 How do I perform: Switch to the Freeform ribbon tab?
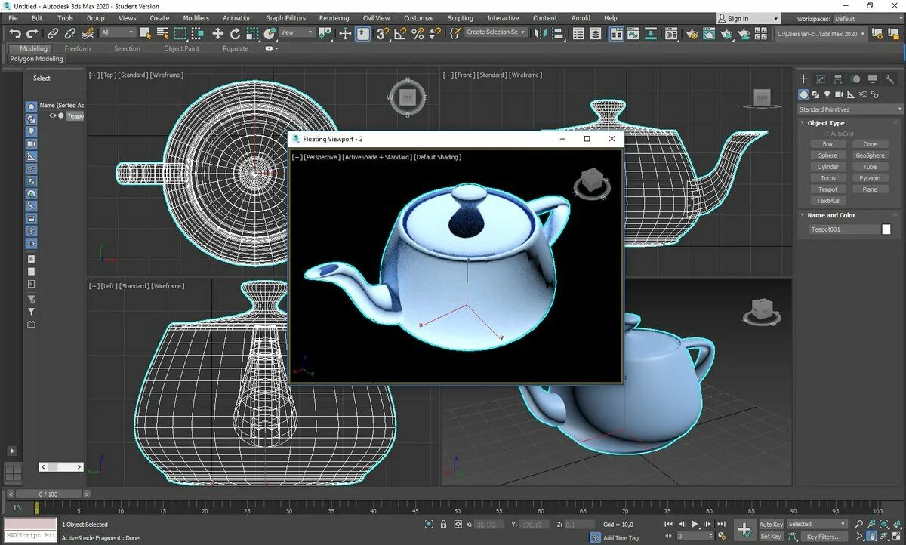pyautogui.click(x=77, y=48)
